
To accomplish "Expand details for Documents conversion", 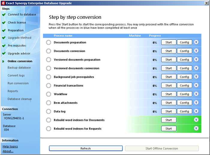I will tap(196, 51).
